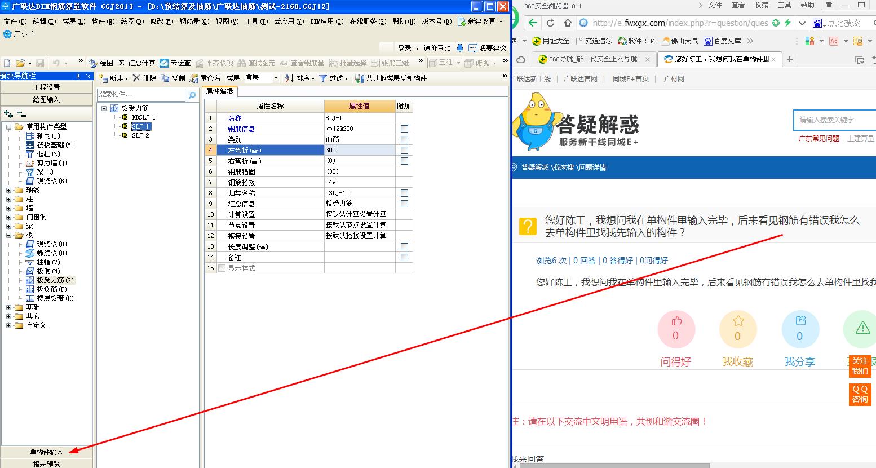This screenshot has width=876, height=468.
Task: Select 剪力墙(Q) shear wall
Action: click(46, 163)
